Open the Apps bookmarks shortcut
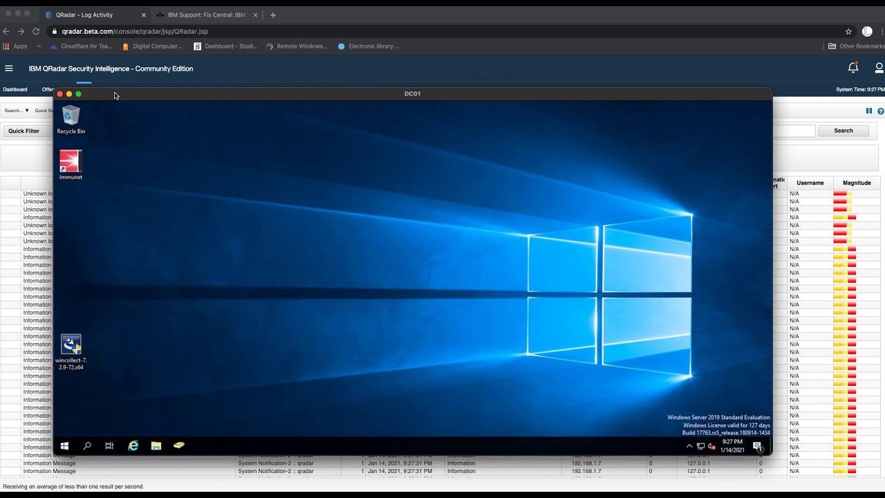885x498 pixels. (15, 46)
